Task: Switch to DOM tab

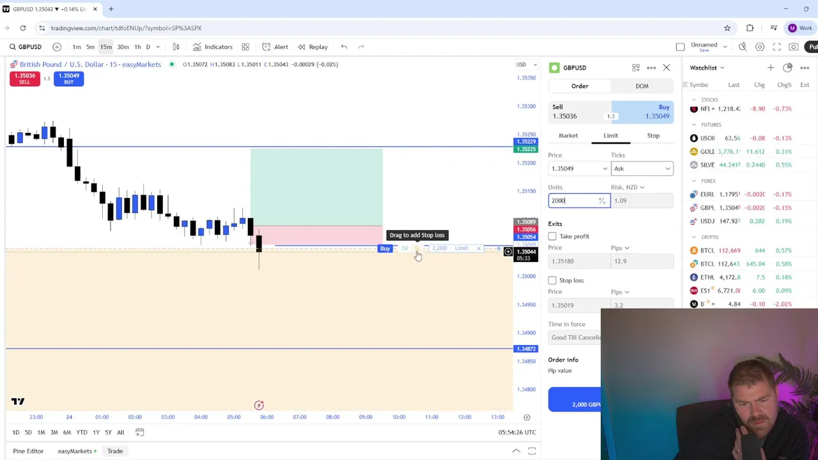Action: 642,86
